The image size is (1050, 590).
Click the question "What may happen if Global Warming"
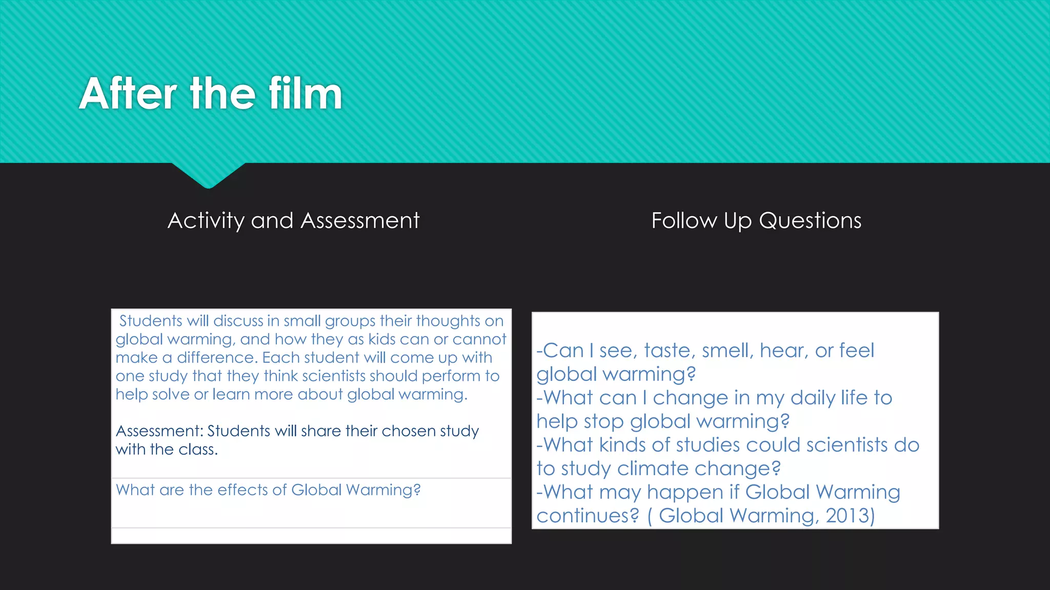[718, 492]
